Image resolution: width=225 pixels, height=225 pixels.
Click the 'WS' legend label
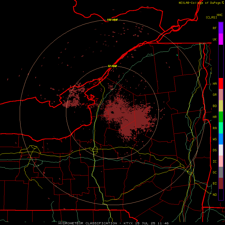(214, 139)
